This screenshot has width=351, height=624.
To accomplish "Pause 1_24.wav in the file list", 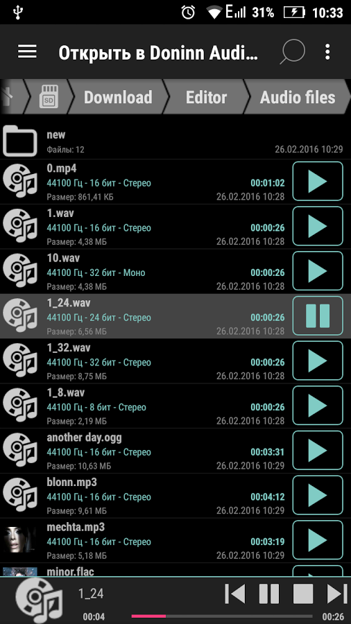I will click(318, 316).
